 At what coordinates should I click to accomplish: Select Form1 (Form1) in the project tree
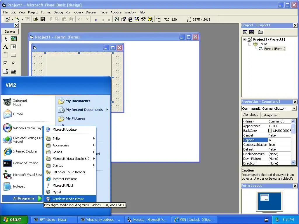[274, 49]
